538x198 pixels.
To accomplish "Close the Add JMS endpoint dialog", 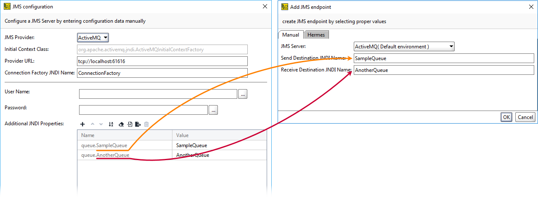I will (x=531, y=6).
